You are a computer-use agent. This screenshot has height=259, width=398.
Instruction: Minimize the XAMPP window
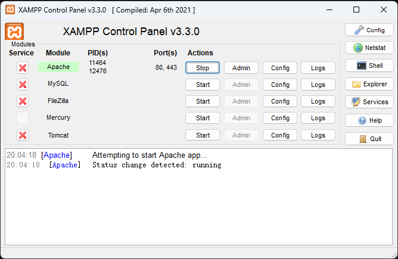pyautogui.click(x=329, y=10)
